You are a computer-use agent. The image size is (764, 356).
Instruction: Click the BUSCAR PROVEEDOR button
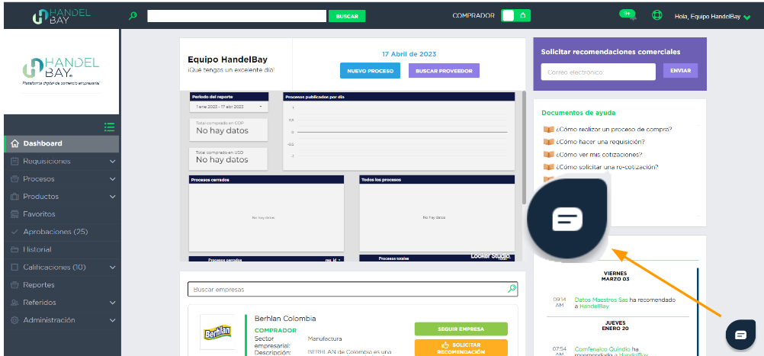click(x=444, y=71)
